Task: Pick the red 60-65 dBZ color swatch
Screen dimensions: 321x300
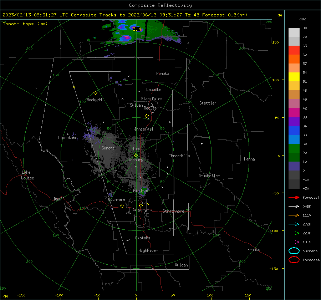Action: click(294, 50)
